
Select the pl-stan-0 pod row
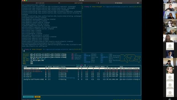pyautogui.click(x=82, y=76)
